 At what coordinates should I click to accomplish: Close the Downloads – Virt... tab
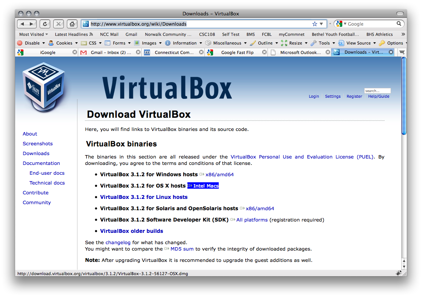click(x=391, y=52)
